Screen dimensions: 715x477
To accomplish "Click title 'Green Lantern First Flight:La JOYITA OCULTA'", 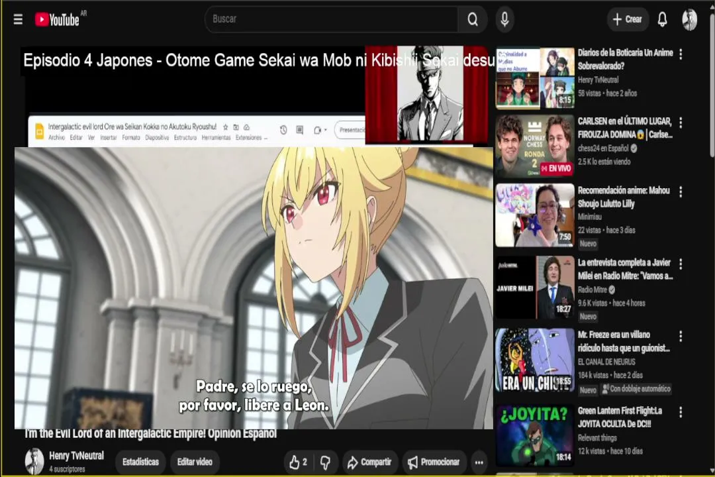I will [620, 417].
